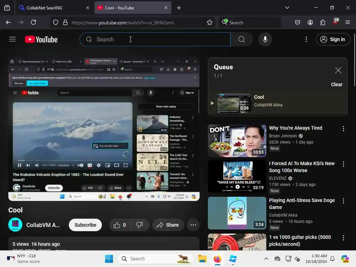Bookmark this page with star

click(210, 22)
